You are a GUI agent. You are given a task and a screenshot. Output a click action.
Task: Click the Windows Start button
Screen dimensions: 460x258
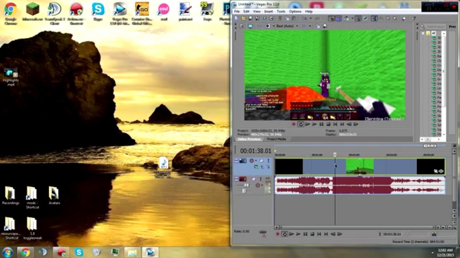pyautogui.click(x=8, y=252)
